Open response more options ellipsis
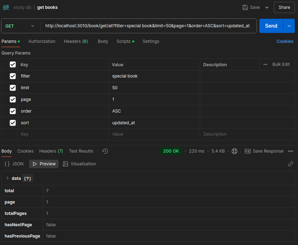Screen dimensions: 298x245 tap(291, 151)
